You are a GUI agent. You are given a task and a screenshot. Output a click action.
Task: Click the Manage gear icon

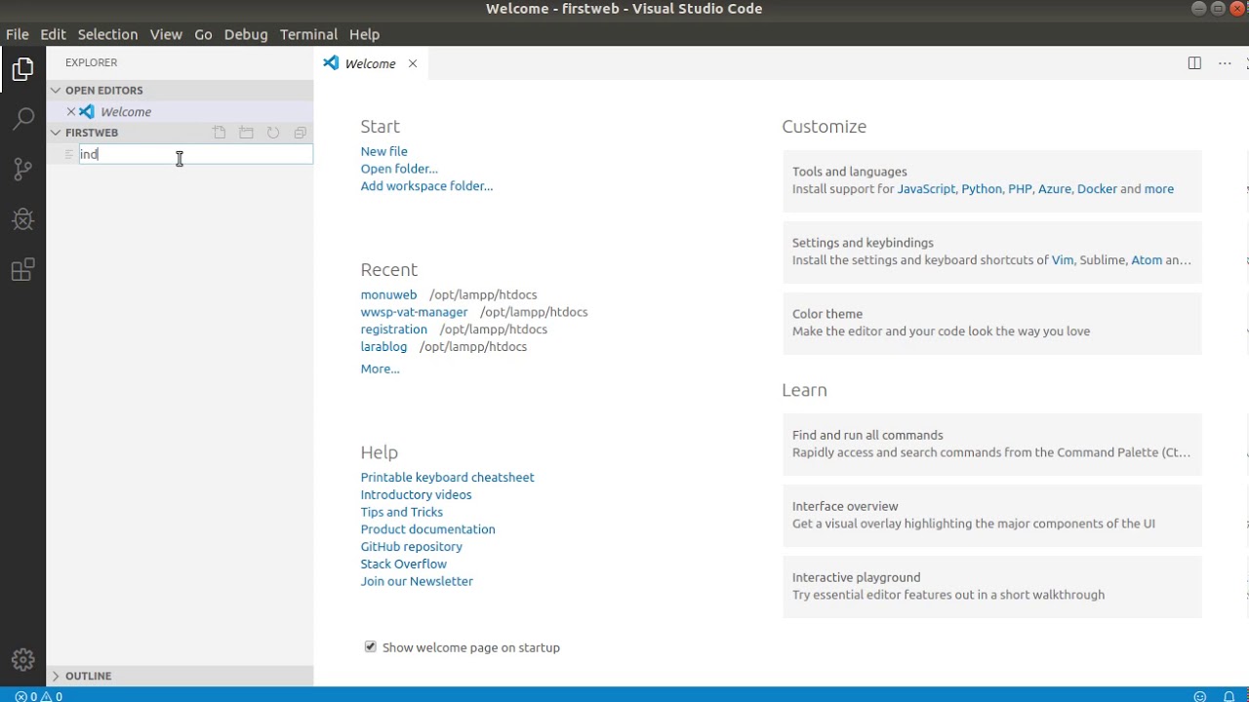[23, 660]
